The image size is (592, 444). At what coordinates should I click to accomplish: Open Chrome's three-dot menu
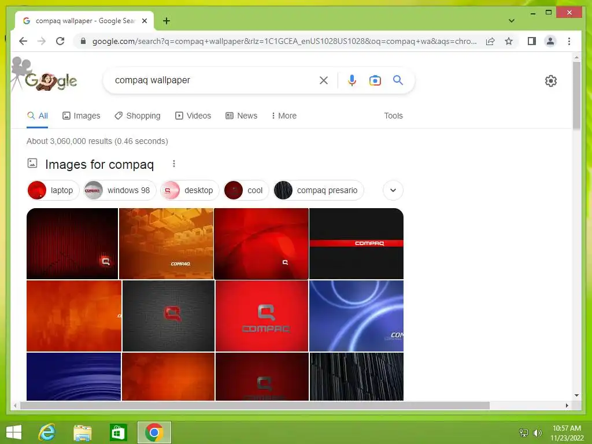tap(569, 41)
